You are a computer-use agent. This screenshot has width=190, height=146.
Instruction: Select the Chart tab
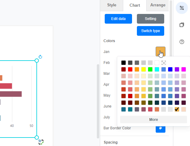(134, 5)
